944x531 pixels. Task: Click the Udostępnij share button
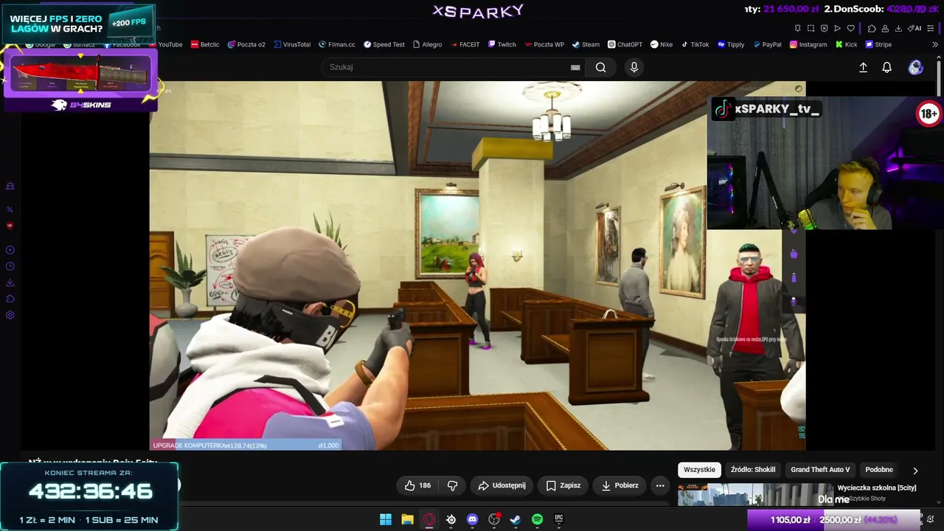pos(502,485)
